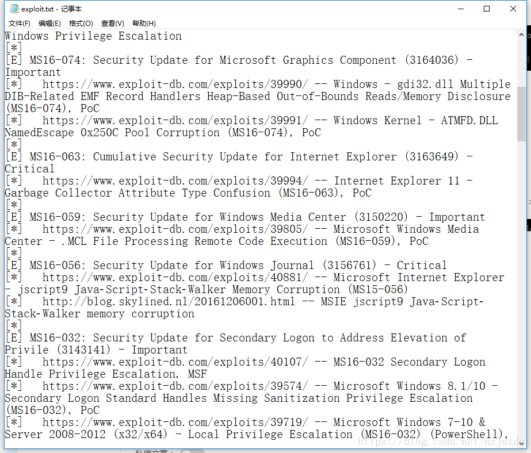
Task: Open the 格式(O) menu
Action: click(x=81, y=23)
